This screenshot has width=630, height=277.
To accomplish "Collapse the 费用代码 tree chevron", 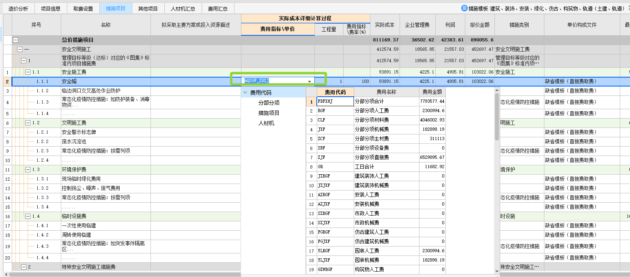I will coord(245,93).
